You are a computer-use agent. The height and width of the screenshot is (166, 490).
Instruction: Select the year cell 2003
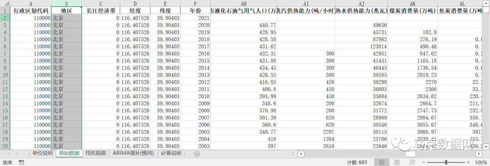[x=195, y=146]
